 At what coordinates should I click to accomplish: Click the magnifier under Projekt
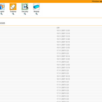[x=1, y=14]
